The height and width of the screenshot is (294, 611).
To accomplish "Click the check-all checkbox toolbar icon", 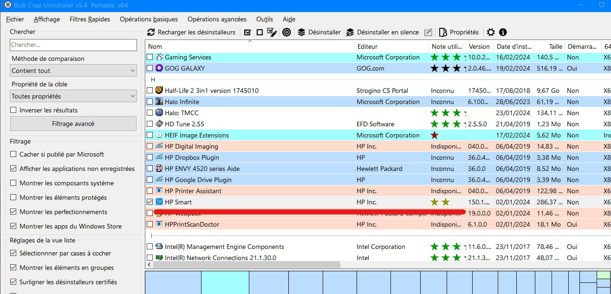I will pyautogui.click(x=247, y=32).
